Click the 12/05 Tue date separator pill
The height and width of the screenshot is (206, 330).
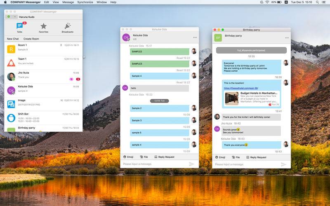[x=160, y=101]
